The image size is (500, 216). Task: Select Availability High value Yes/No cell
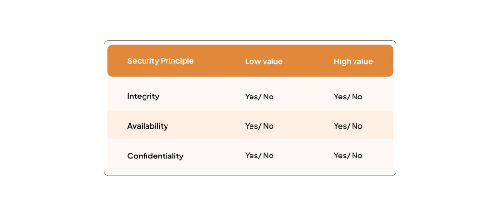point(348,126)
